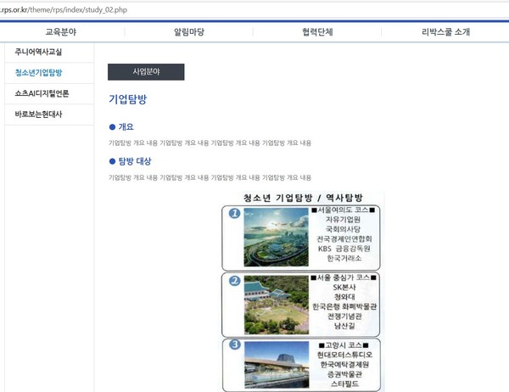The width and height of the screenshot is (509, 392).
Task: Click the 청소년 기업탐방 / 역사탐방 title
Action: pyautogui.click(x=303, y=198)
